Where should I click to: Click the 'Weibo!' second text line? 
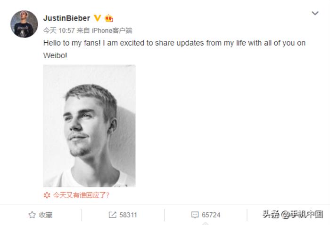(x=55, y=55)
